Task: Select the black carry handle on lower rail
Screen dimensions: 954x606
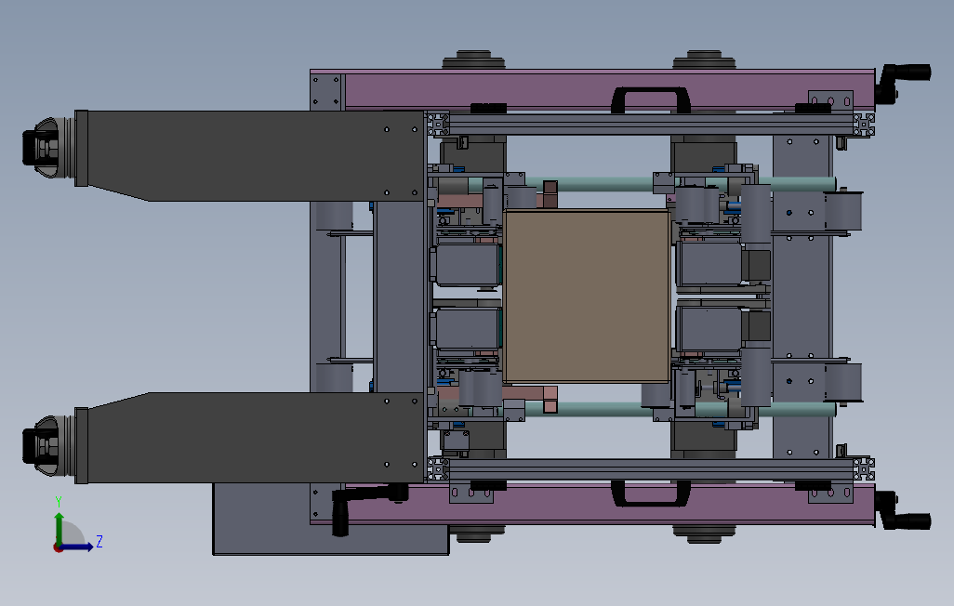Action: pos(650,494)
